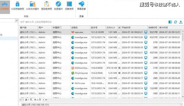Open USB存储使用 log
The image size is (184, 106).
18,6
